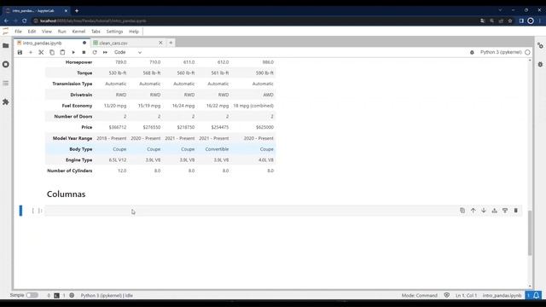Viewport: 546px width, 307px height.
Task: Cut the selected cell with scissors icon
Action: 41,52
